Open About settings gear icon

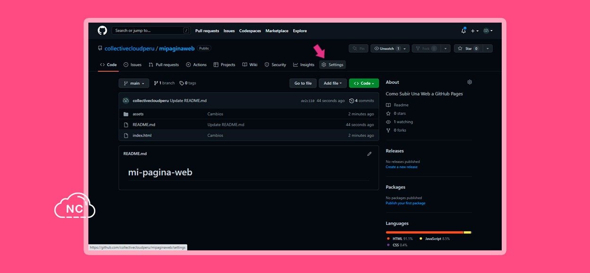click(470, 82)
